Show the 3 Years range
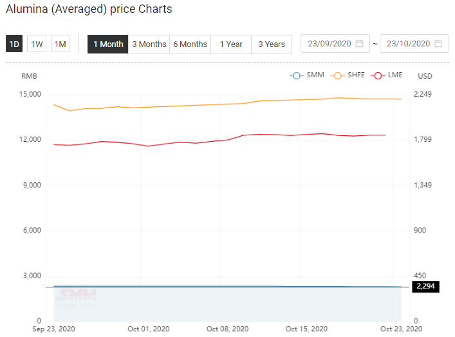Image resolution: width=455 pixels, height=337 pixels. 272,44
